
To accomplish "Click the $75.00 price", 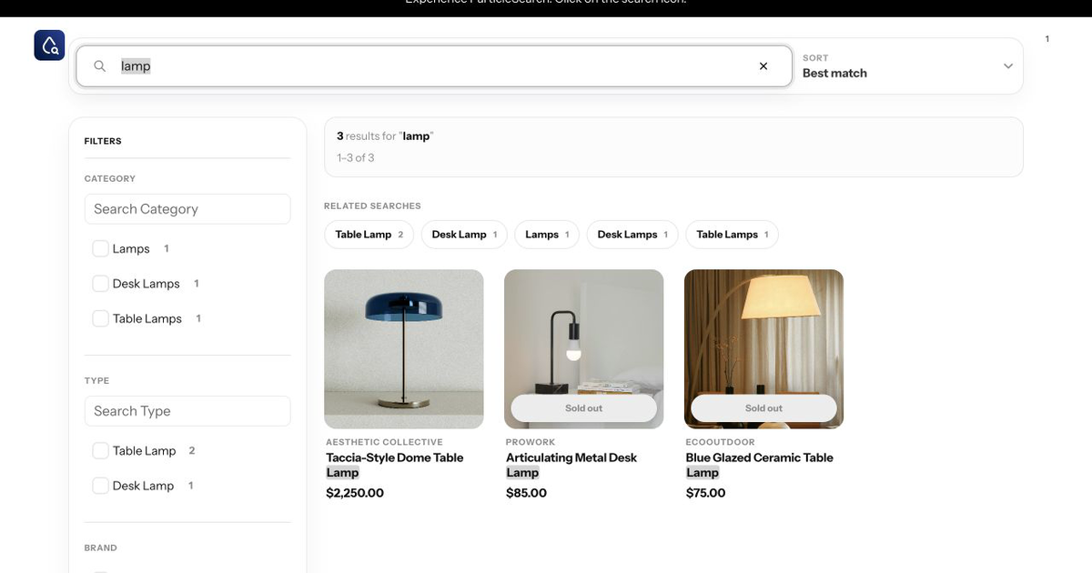I will pyautogui.click(x=706, y=493).
